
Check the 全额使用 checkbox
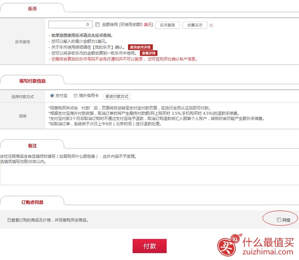pyautogui.click(x=98, y=24)
